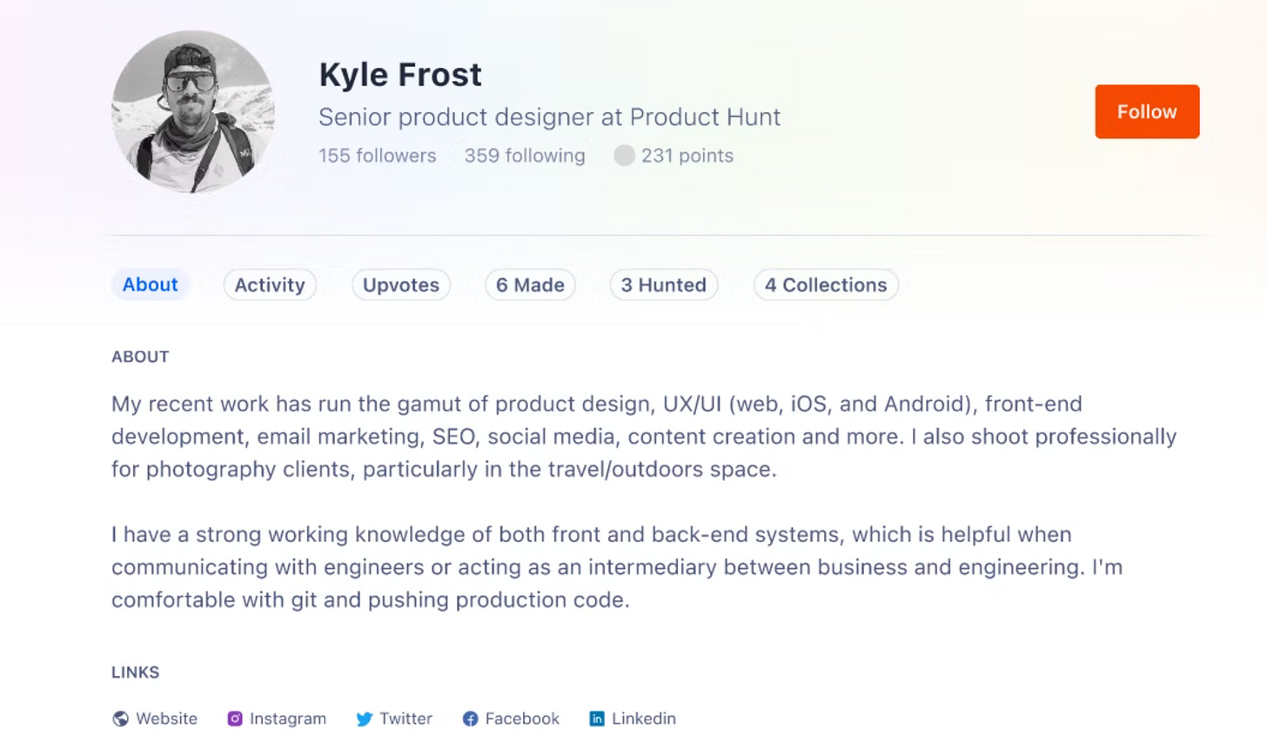The image size is (1267, 756).
Task: Switch to the Activity tab
Action: pos(269,284)
